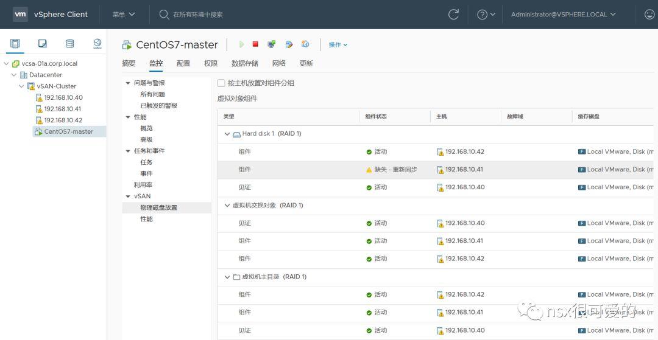The image size is (658, 340).
Task: Launch the VM console icon
Action: (272, 44)
